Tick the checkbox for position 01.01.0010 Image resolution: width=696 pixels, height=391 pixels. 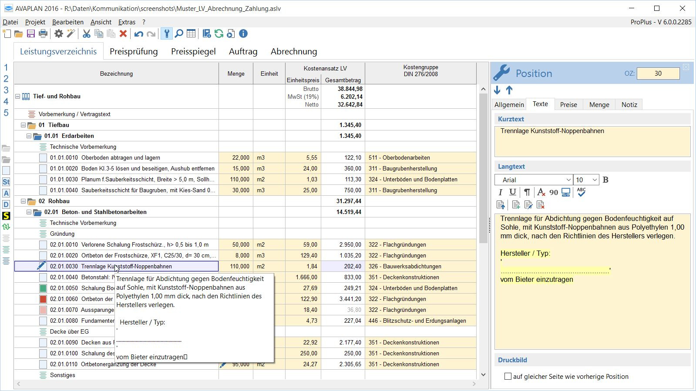coord(43,158)
